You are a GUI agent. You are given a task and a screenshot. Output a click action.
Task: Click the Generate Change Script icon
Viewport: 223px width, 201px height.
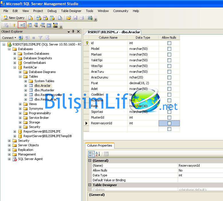[6, 25]
